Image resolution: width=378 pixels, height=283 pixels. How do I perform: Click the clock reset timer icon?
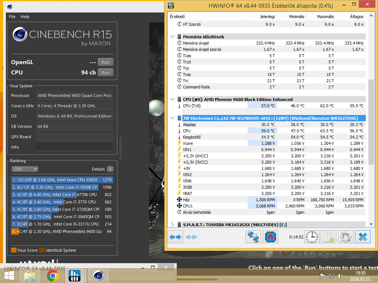(x=312, y=237)
